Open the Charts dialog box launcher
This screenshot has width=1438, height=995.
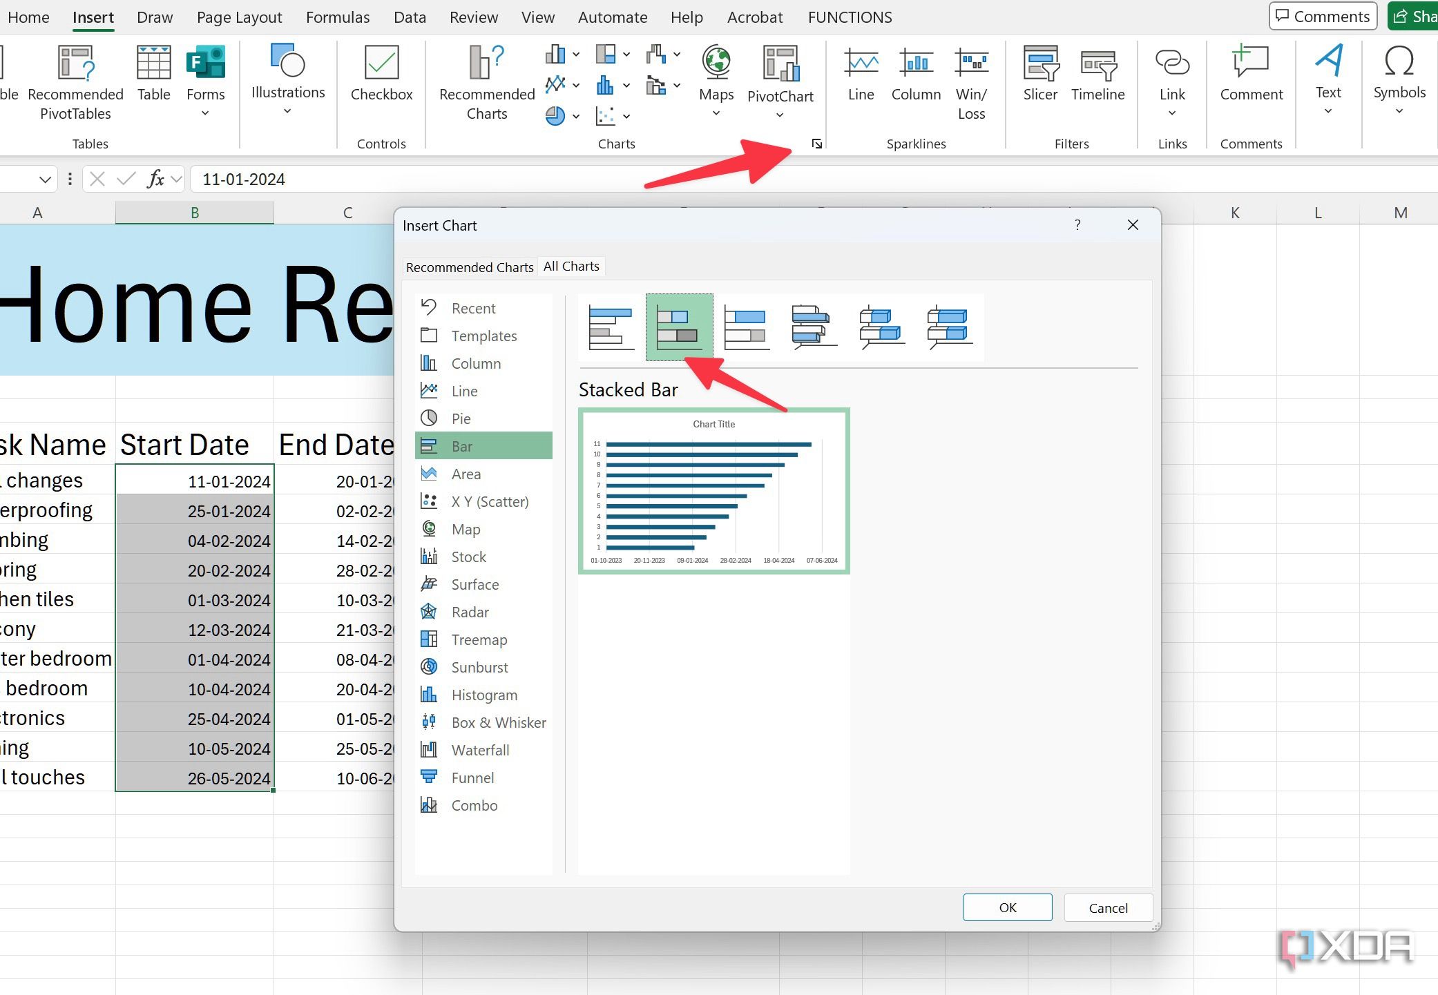pyautogui.click(x=816, y=144)
